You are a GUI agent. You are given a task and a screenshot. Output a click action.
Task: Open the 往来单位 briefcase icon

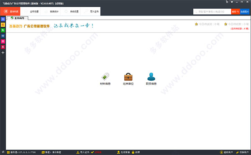128,79
